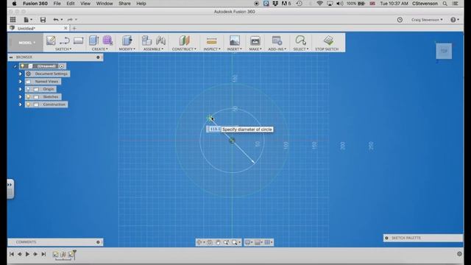Screen dimensions: 471x265
Task: Select the Add-Ins scripts icon
Action: coord(277,40)
